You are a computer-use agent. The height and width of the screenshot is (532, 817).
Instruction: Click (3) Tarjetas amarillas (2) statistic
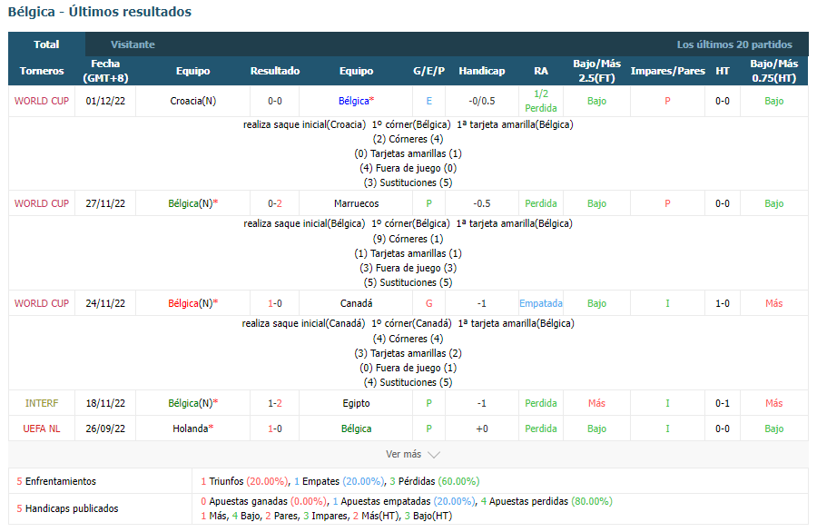click(408, 353)
